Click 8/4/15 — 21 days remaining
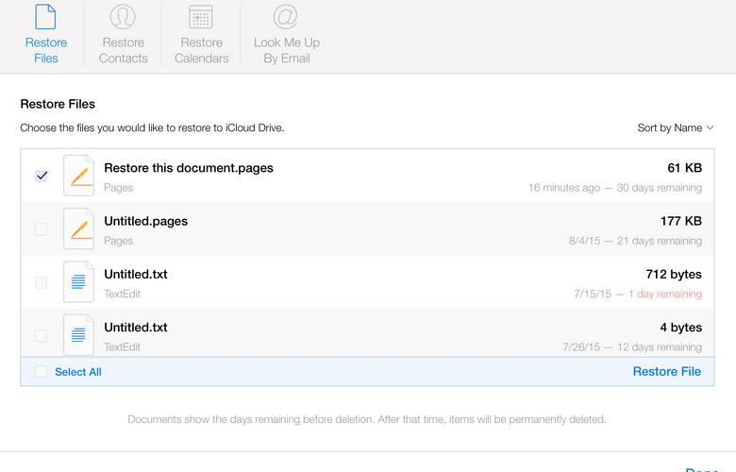736x472 pixels. tap(636, 241)
